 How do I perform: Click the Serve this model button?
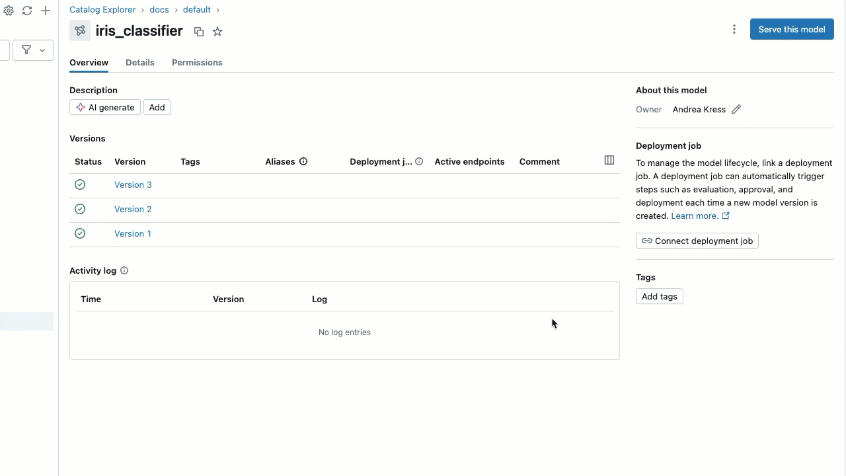(792, 29)
